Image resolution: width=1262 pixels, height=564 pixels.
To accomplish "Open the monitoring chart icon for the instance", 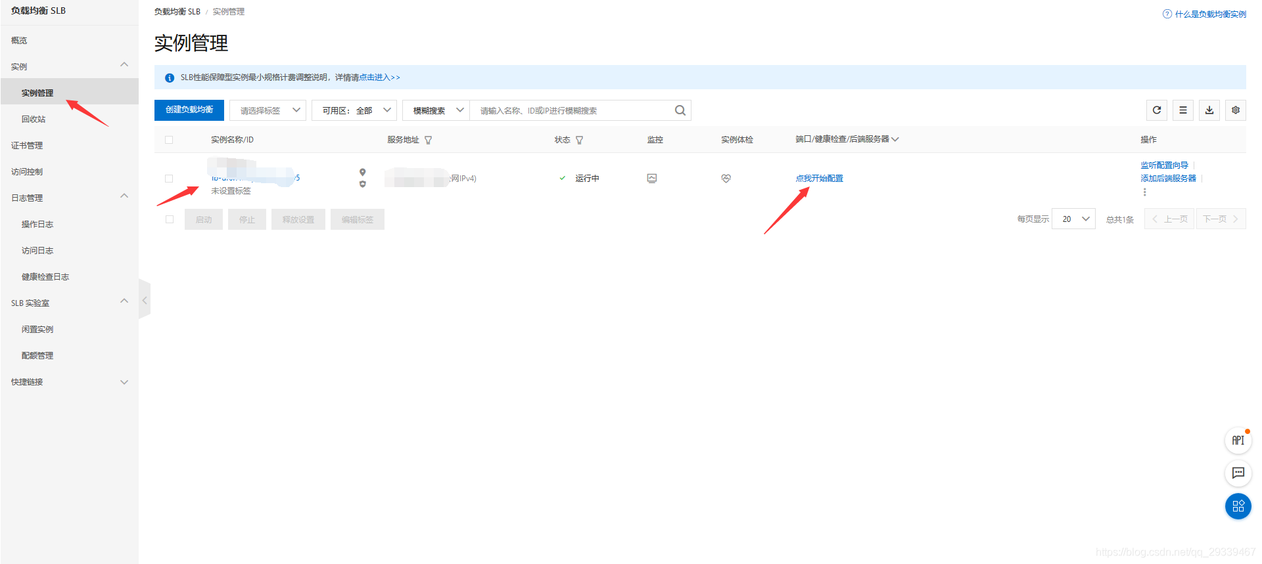I will click(652, 178).
